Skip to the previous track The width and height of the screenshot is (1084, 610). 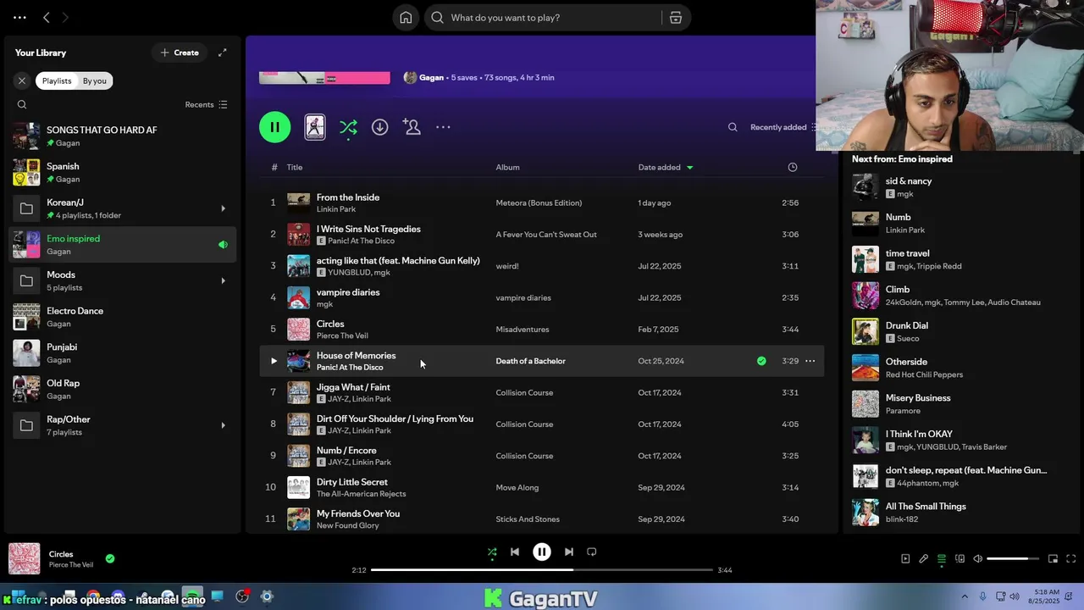pos(514,552)
